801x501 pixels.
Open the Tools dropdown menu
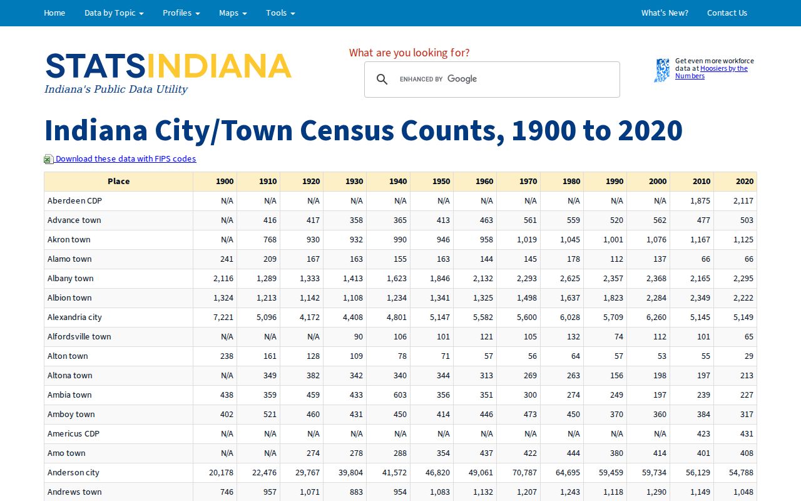(280, 13)
